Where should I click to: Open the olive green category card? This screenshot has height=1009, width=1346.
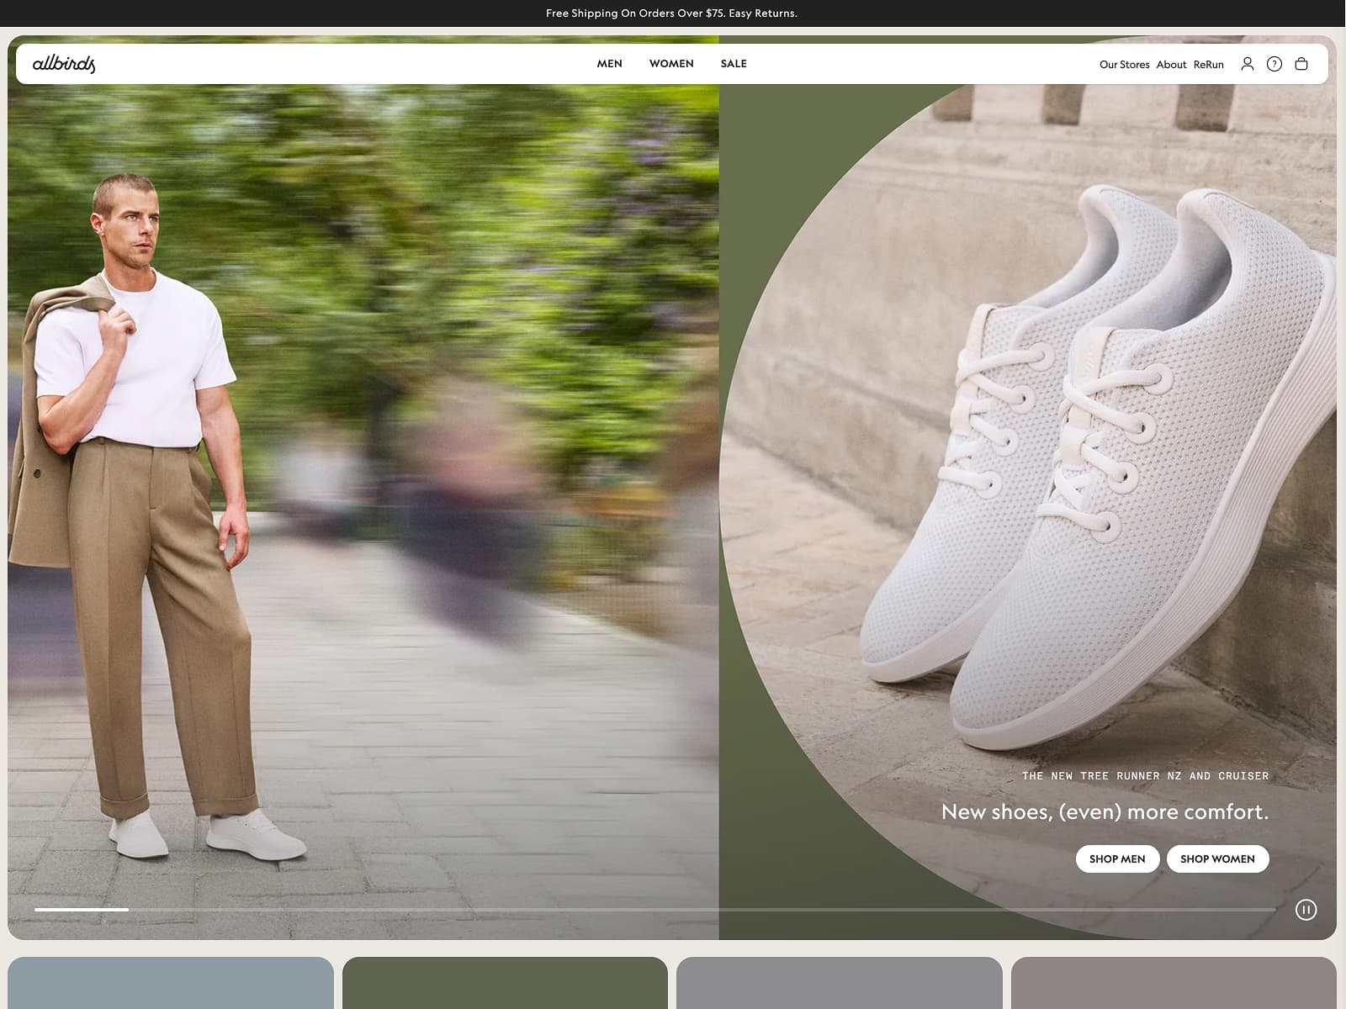pos(505,983)
